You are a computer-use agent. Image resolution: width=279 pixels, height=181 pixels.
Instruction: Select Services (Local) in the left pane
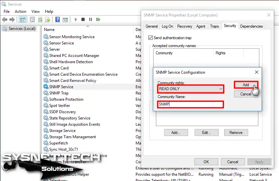(x=22, y=29)
